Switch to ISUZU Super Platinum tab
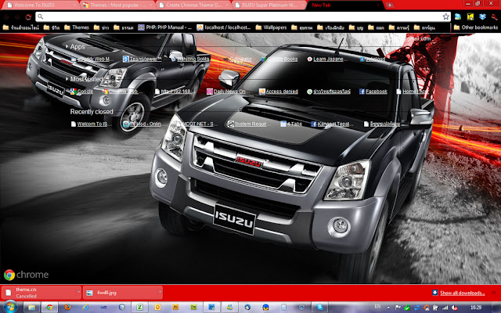 (x=270, y=5)
